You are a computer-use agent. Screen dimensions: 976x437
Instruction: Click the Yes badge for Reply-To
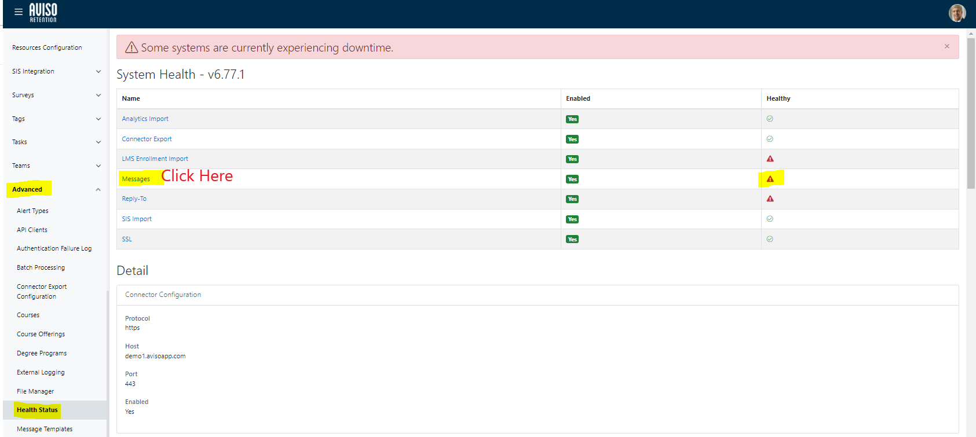pyautogui.click(x=572, y=199)
